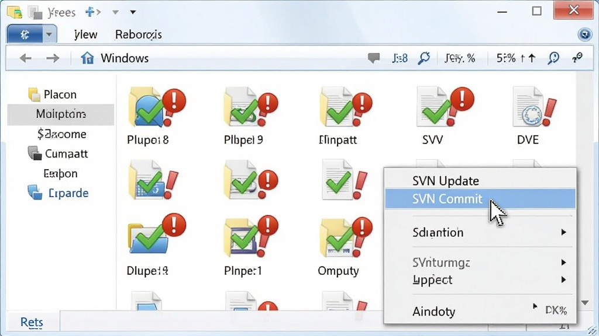This screenshot has width=599, height=336.
Task: Click the DK% text in context menu
Action: pos(556,310)
